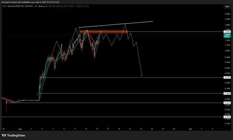Click the orange resistance zone rectangle

click(104, 32)
